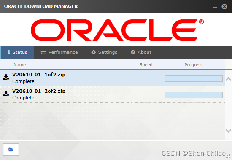232x160 pixels.
Task: Select the V20610-01_1of2.zip file name
Action: (x=39, y=75)
